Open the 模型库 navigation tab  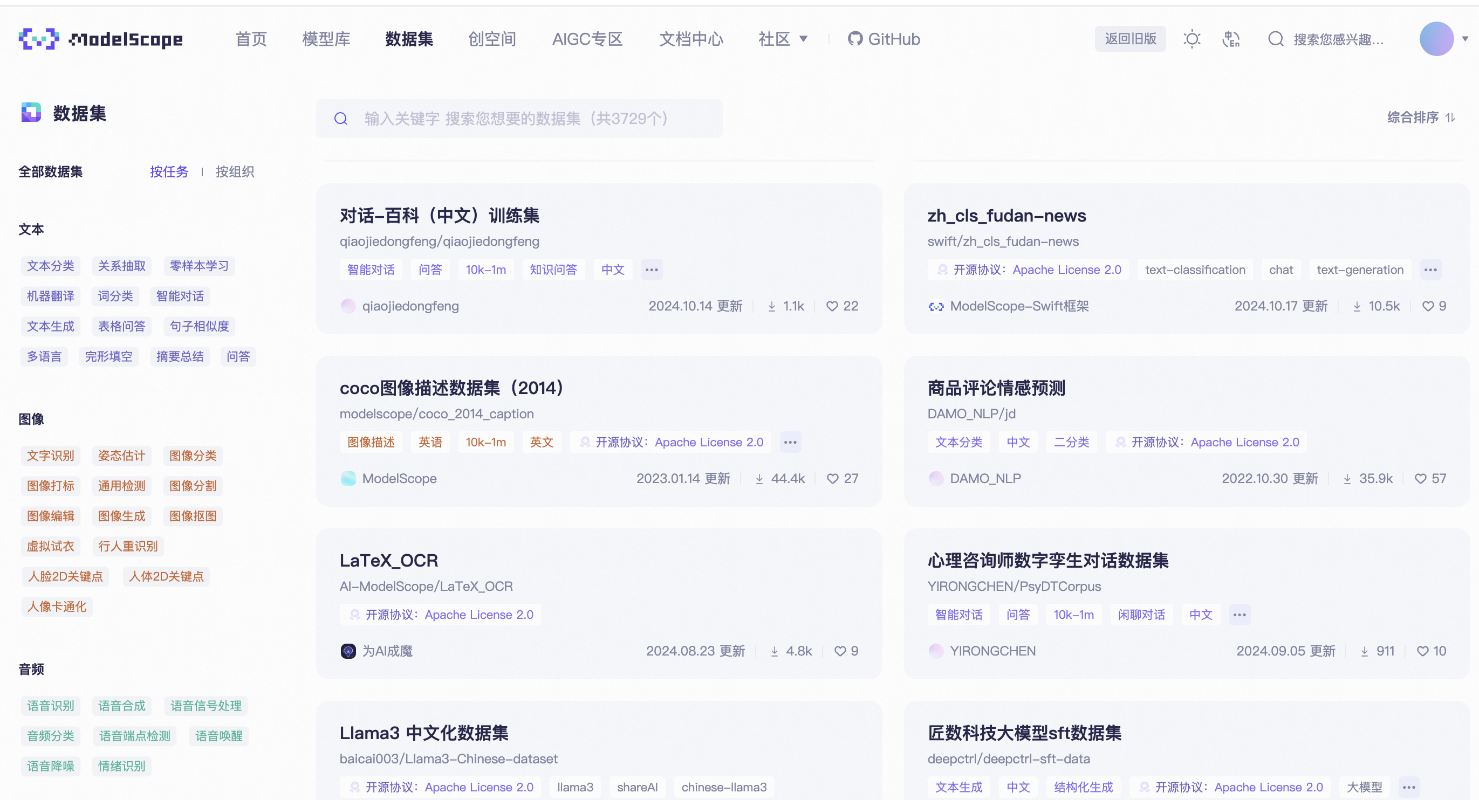326,38
